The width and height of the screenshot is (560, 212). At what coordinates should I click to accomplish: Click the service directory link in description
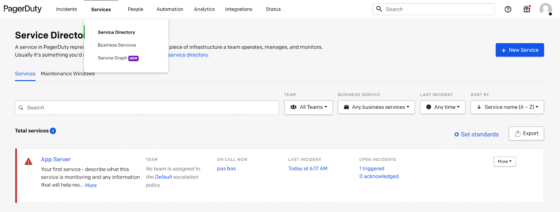pos(188,55)
